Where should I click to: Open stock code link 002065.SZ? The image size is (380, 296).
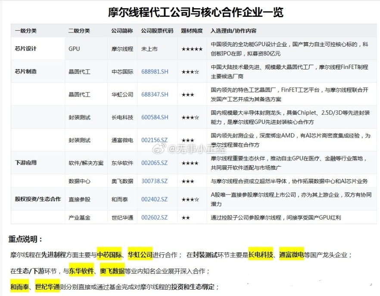(x=154, y=163)
